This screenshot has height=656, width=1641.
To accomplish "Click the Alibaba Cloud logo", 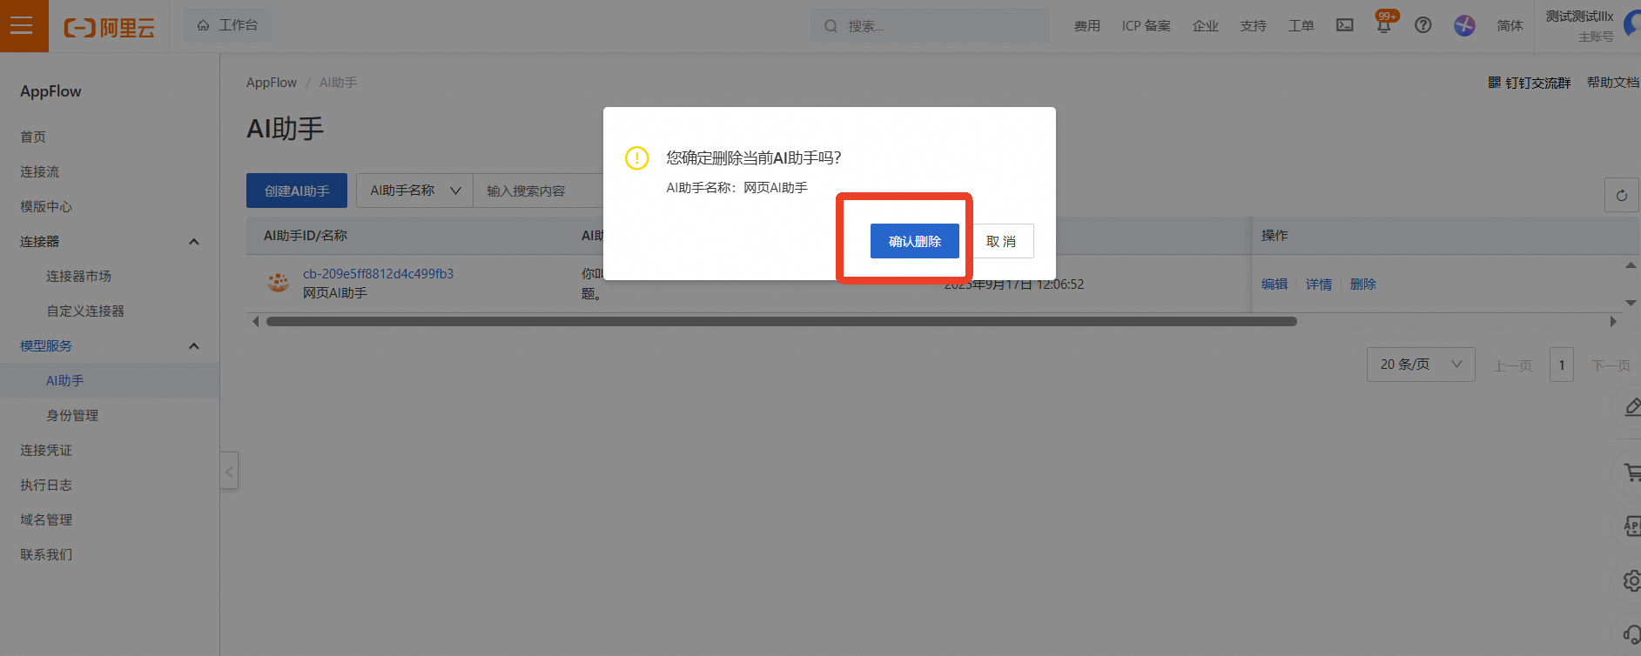I will (110, 28).
